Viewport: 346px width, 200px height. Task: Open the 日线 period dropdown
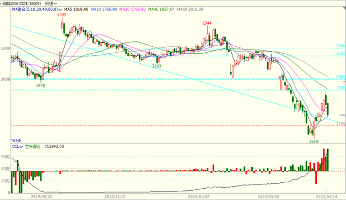click(x=51, y=4)
